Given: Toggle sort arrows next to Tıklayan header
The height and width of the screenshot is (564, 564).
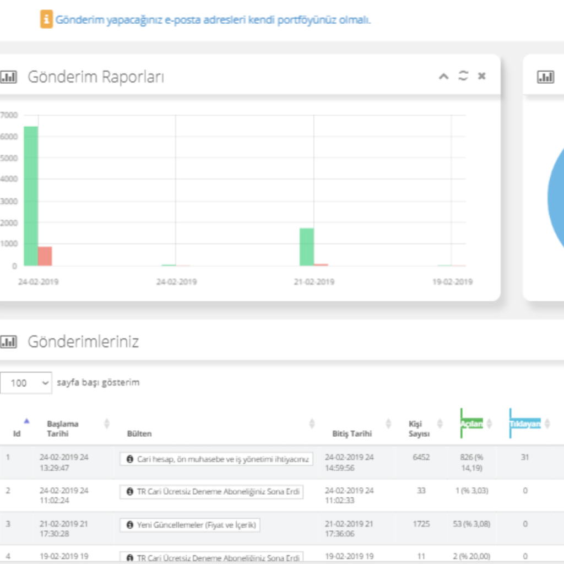Looking at the screenshot, I should coord(547,424).
